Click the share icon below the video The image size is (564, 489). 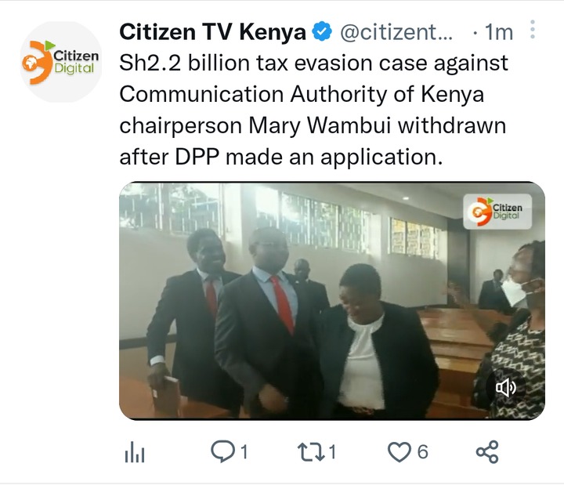click(x=487, y=451)
